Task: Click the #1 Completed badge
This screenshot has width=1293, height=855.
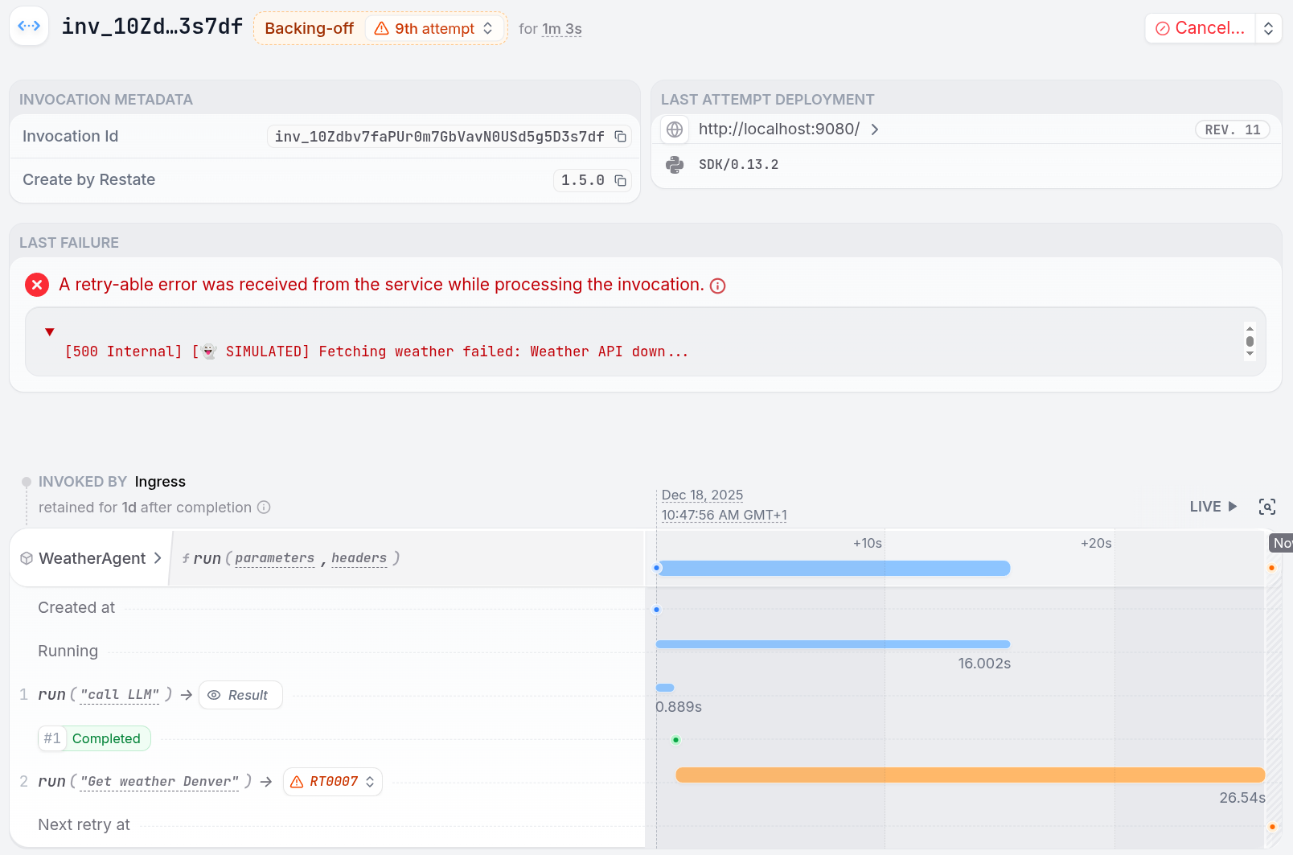Action: click(94, 738)
